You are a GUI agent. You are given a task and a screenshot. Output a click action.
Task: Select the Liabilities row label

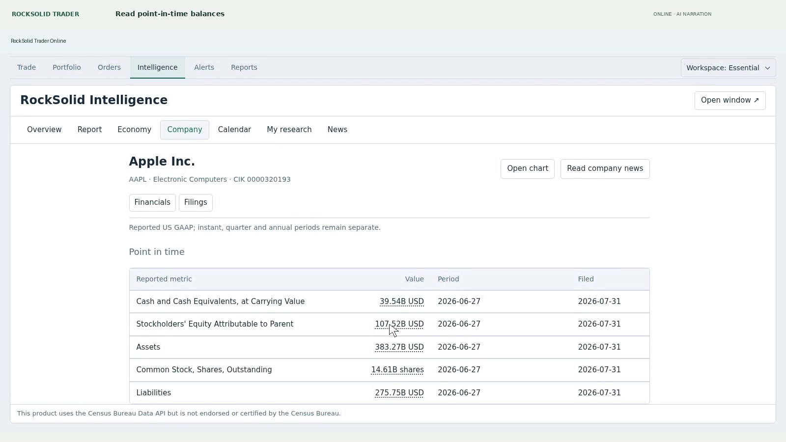coord(153,393)
